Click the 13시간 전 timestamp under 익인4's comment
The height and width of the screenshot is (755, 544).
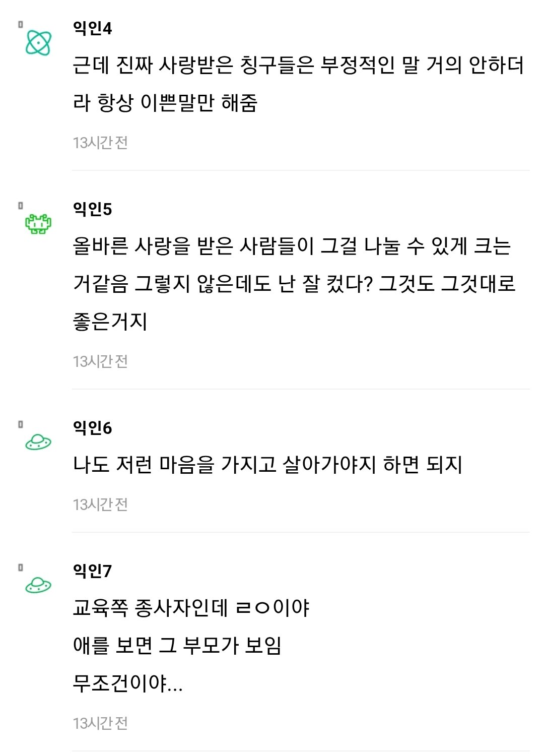(x=100, y=143)
